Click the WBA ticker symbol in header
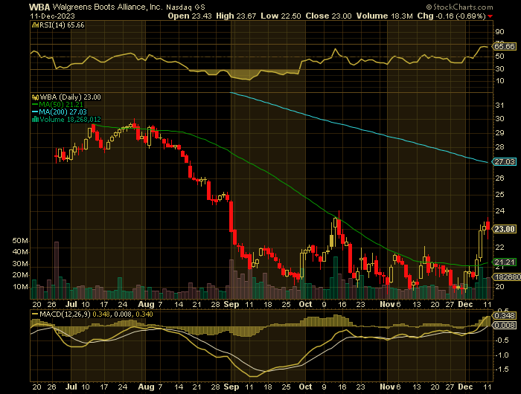 (39, 7)
